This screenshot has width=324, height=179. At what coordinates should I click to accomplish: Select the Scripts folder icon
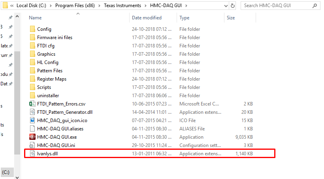click(32, 87)
